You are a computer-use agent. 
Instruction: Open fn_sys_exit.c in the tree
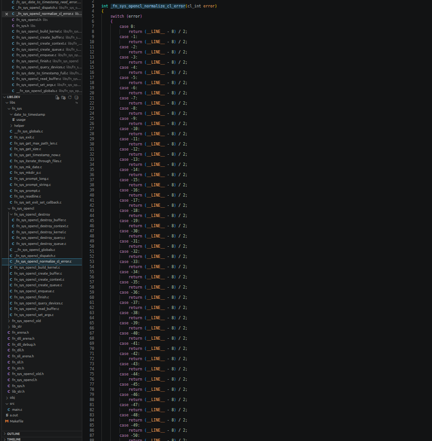[x=42, y=137]
